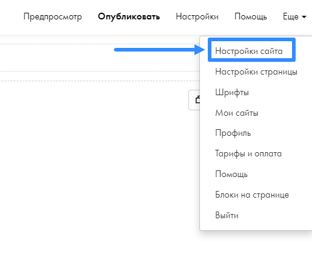
Task: Click the blue arrow pointing at Настройки сайта
Action: (x=159, y=50)
